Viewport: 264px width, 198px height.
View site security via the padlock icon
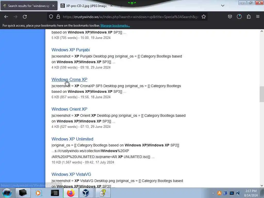(58, 16)
